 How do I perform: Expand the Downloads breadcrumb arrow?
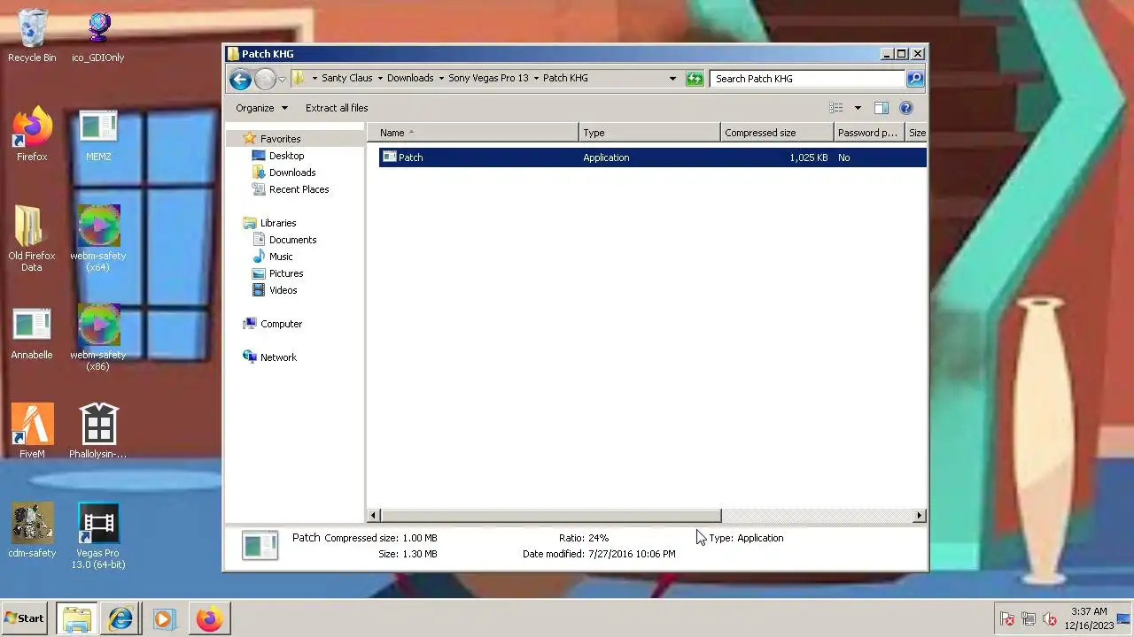(441, 78)
